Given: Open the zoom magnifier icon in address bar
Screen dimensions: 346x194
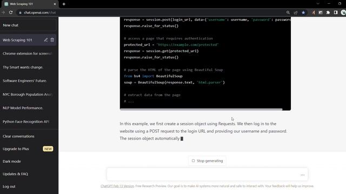Looking at the screenshot, I should point(288,12).
